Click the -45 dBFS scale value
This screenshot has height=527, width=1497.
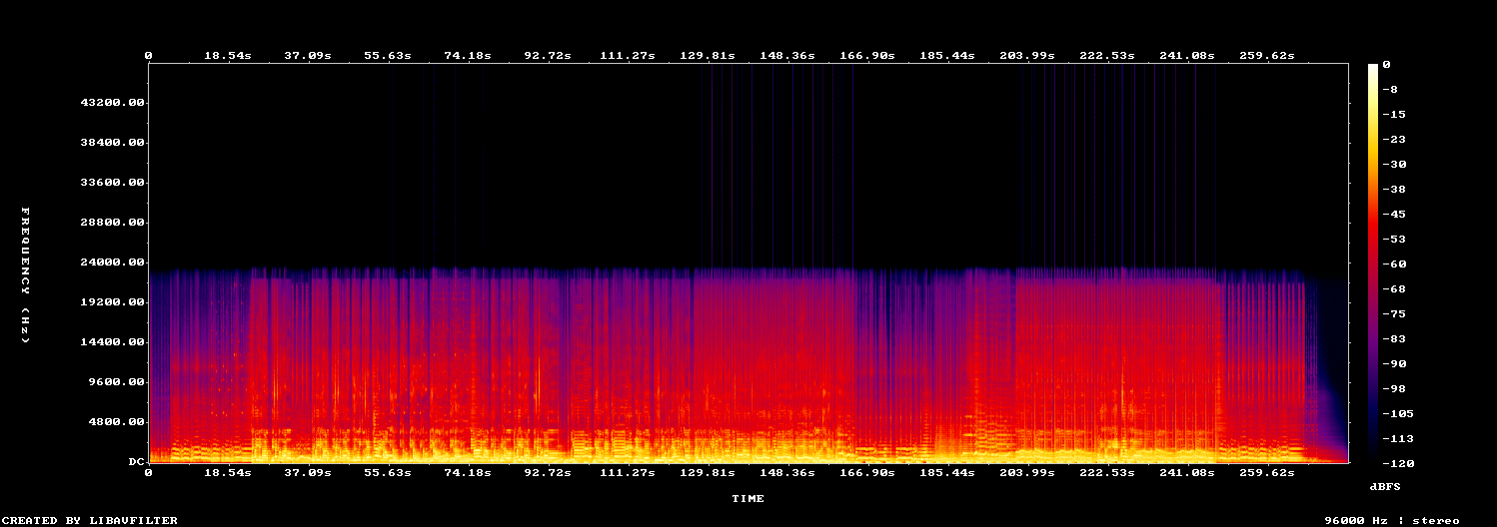click(1396, 215)
